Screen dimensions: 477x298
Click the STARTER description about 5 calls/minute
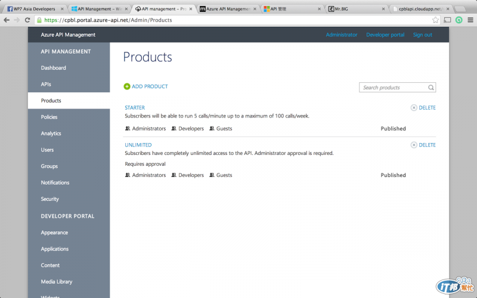click(217, 116)
